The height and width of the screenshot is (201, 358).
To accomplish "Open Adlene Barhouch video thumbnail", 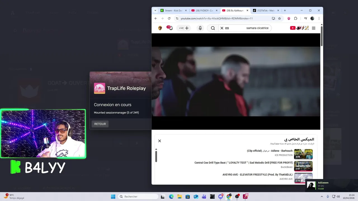I will (303, 154).
